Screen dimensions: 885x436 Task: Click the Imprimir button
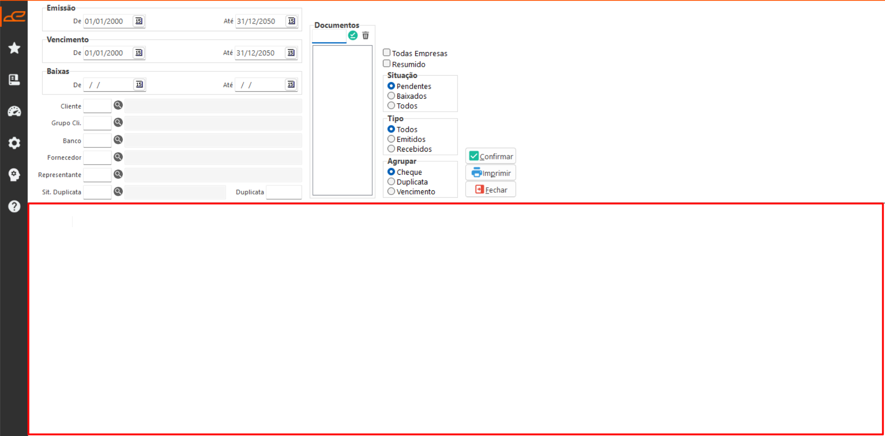click(x=490, y=173)
